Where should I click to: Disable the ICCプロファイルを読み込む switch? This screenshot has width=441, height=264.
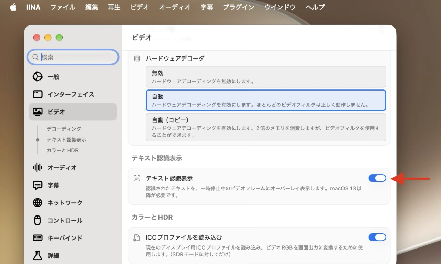(377, 237)
